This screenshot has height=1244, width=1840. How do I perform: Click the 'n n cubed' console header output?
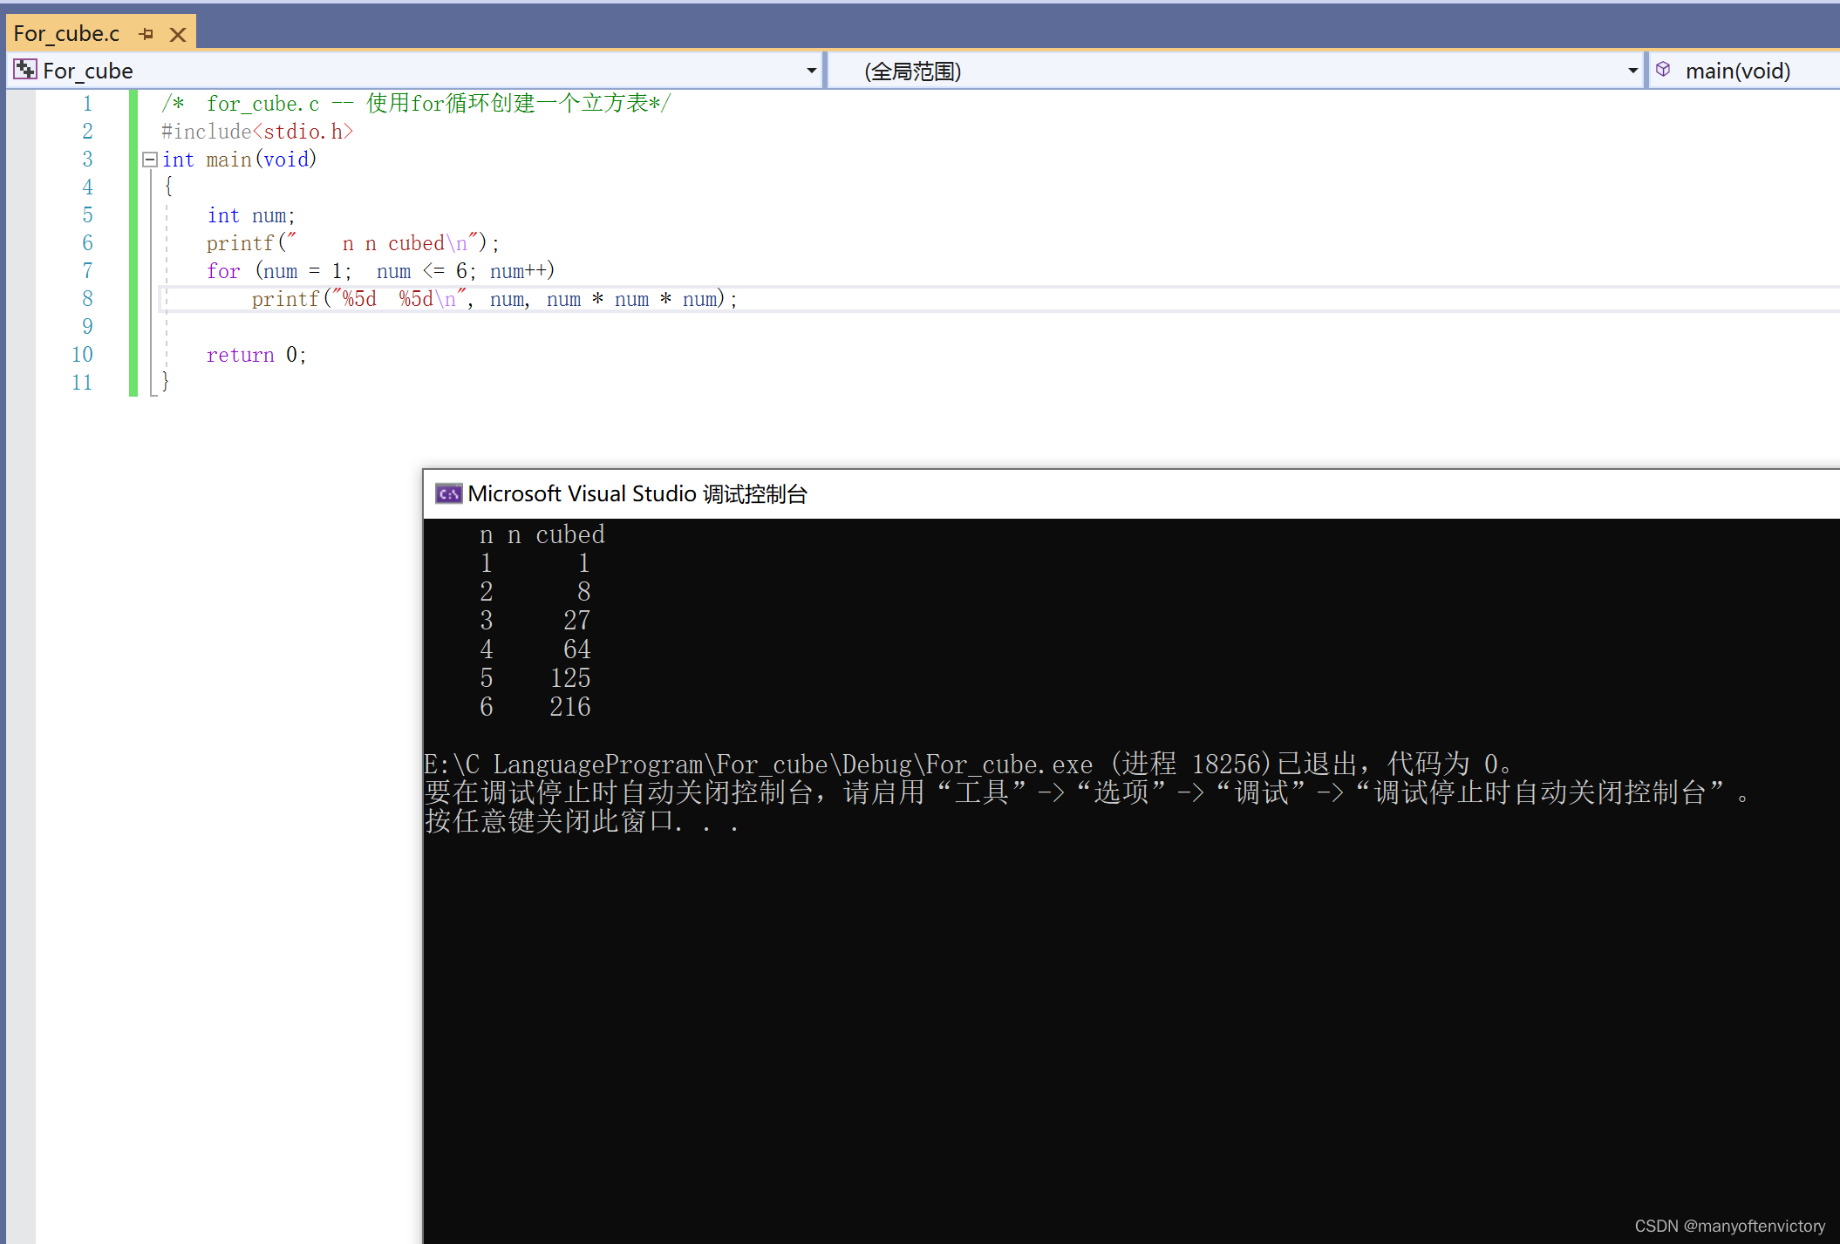coord(542,534)
